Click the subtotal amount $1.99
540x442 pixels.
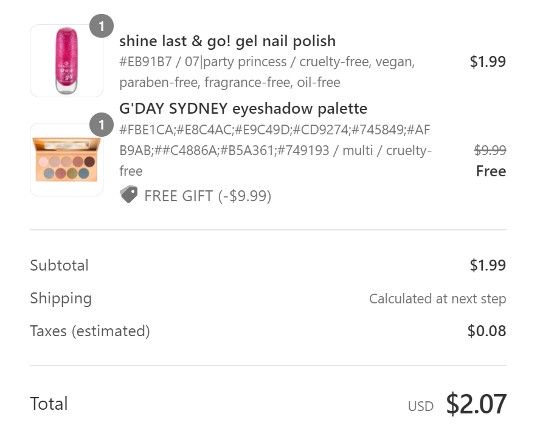pos(488,265)
